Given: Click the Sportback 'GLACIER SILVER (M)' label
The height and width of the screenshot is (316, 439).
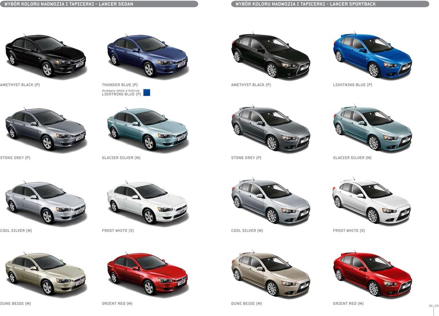Looking at the screenshot, I should click(x=352, y=158).
